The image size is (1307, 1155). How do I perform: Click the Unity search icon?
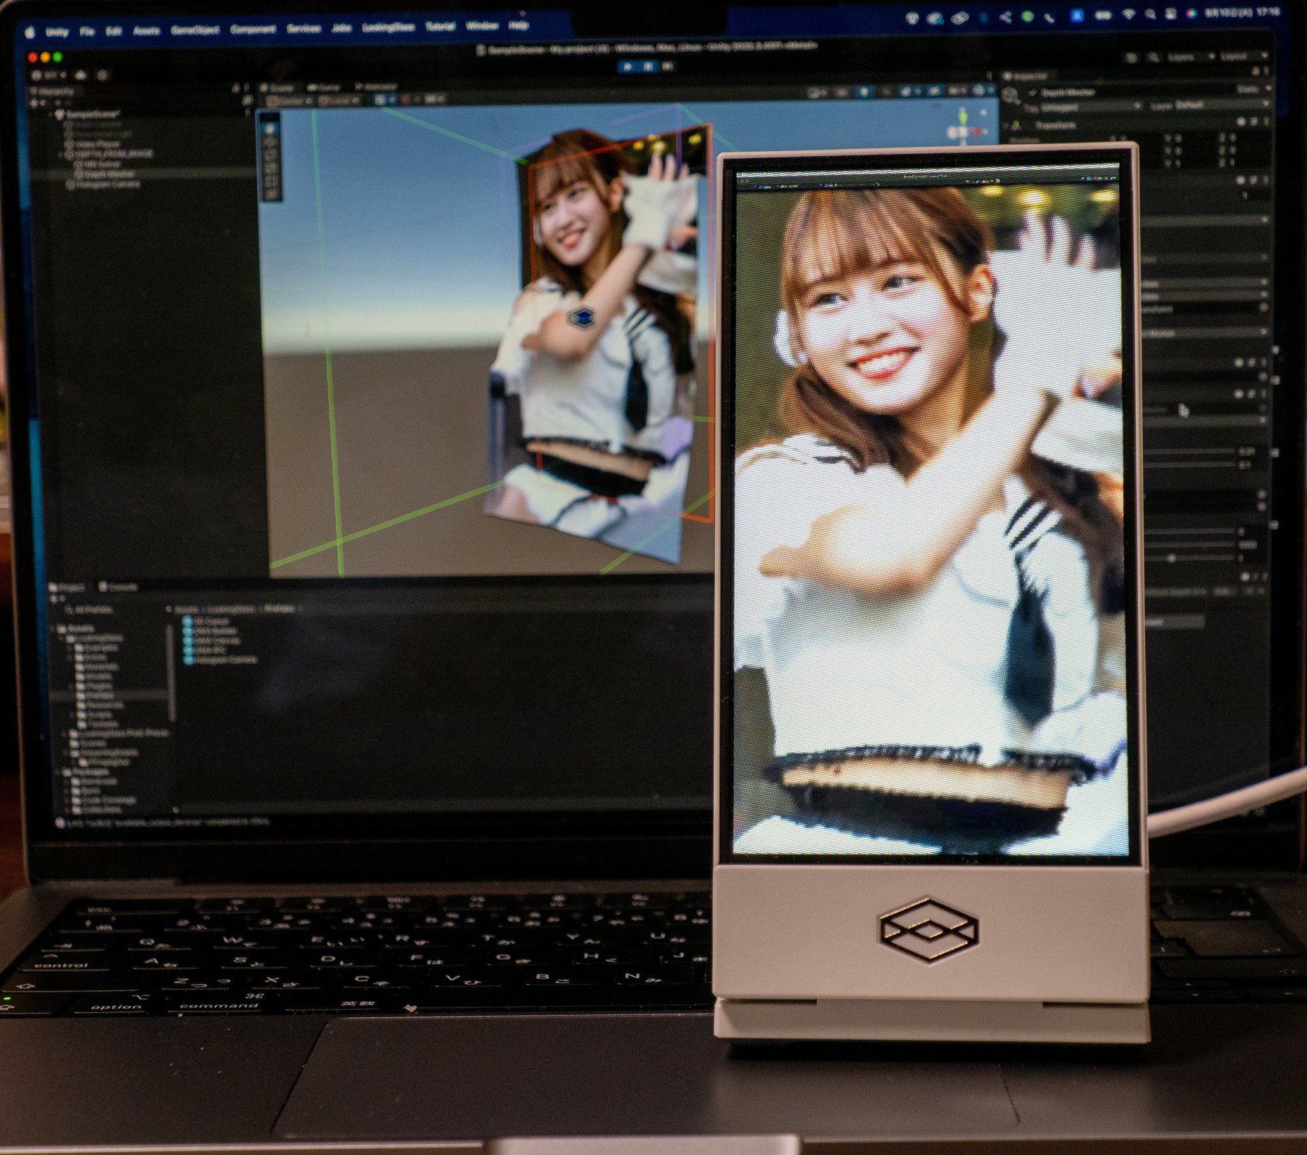tap(1153, 57)
